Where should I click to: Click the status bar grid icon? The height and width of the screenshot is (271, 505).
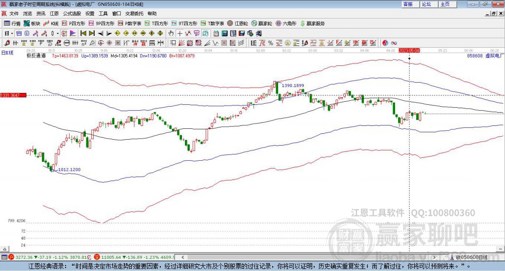coord(4,257)
